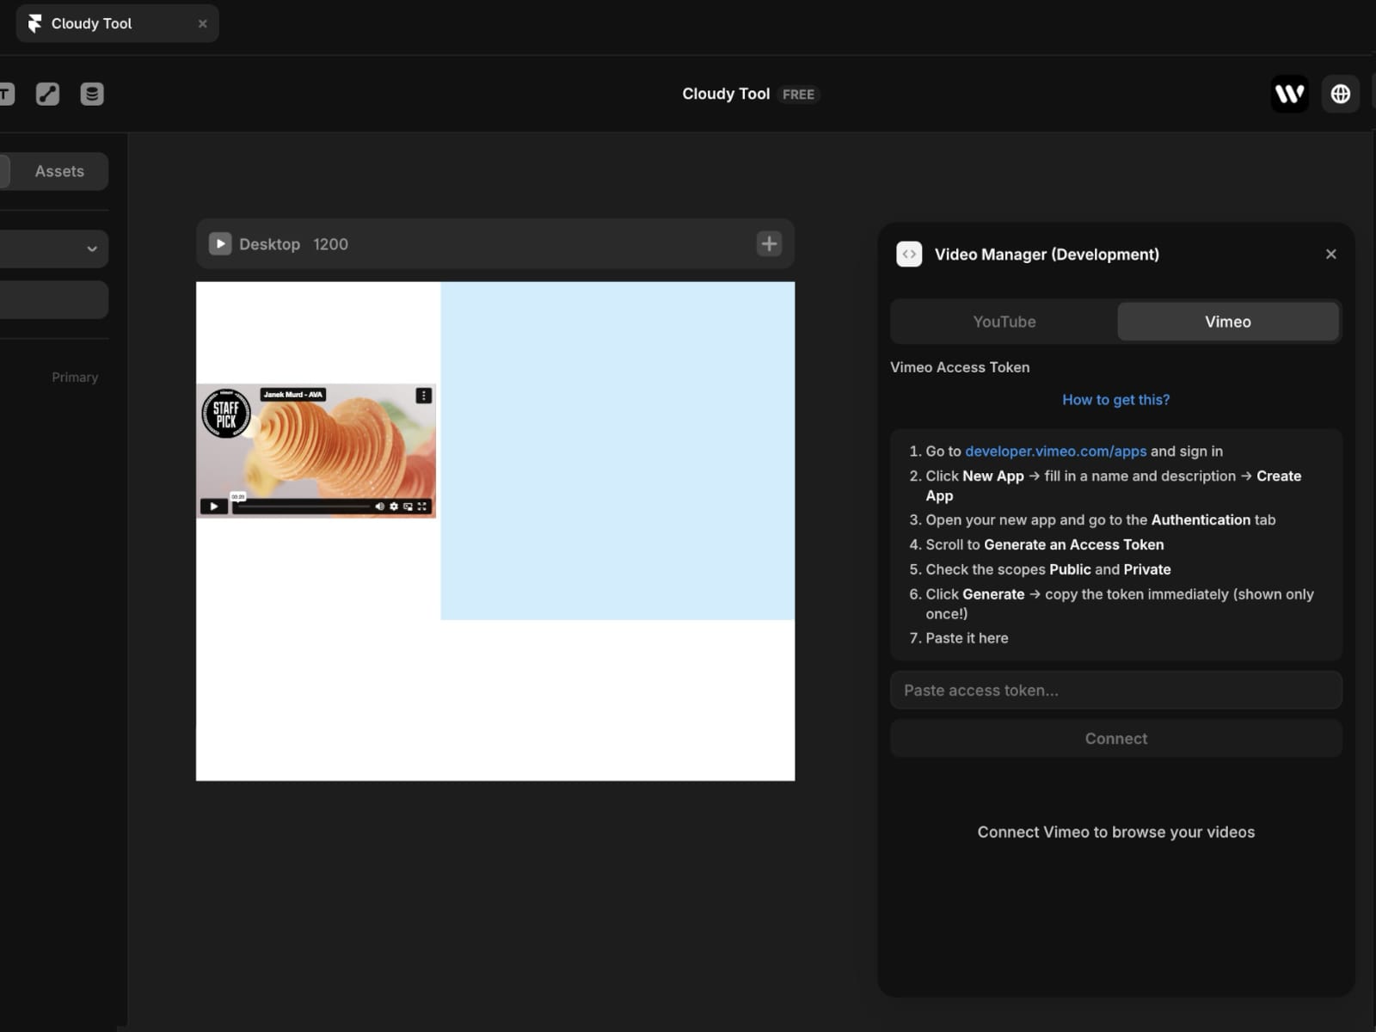Mute the video volume icon
The height and width of the screenshot is (1032, 1376).
(379, 507)
